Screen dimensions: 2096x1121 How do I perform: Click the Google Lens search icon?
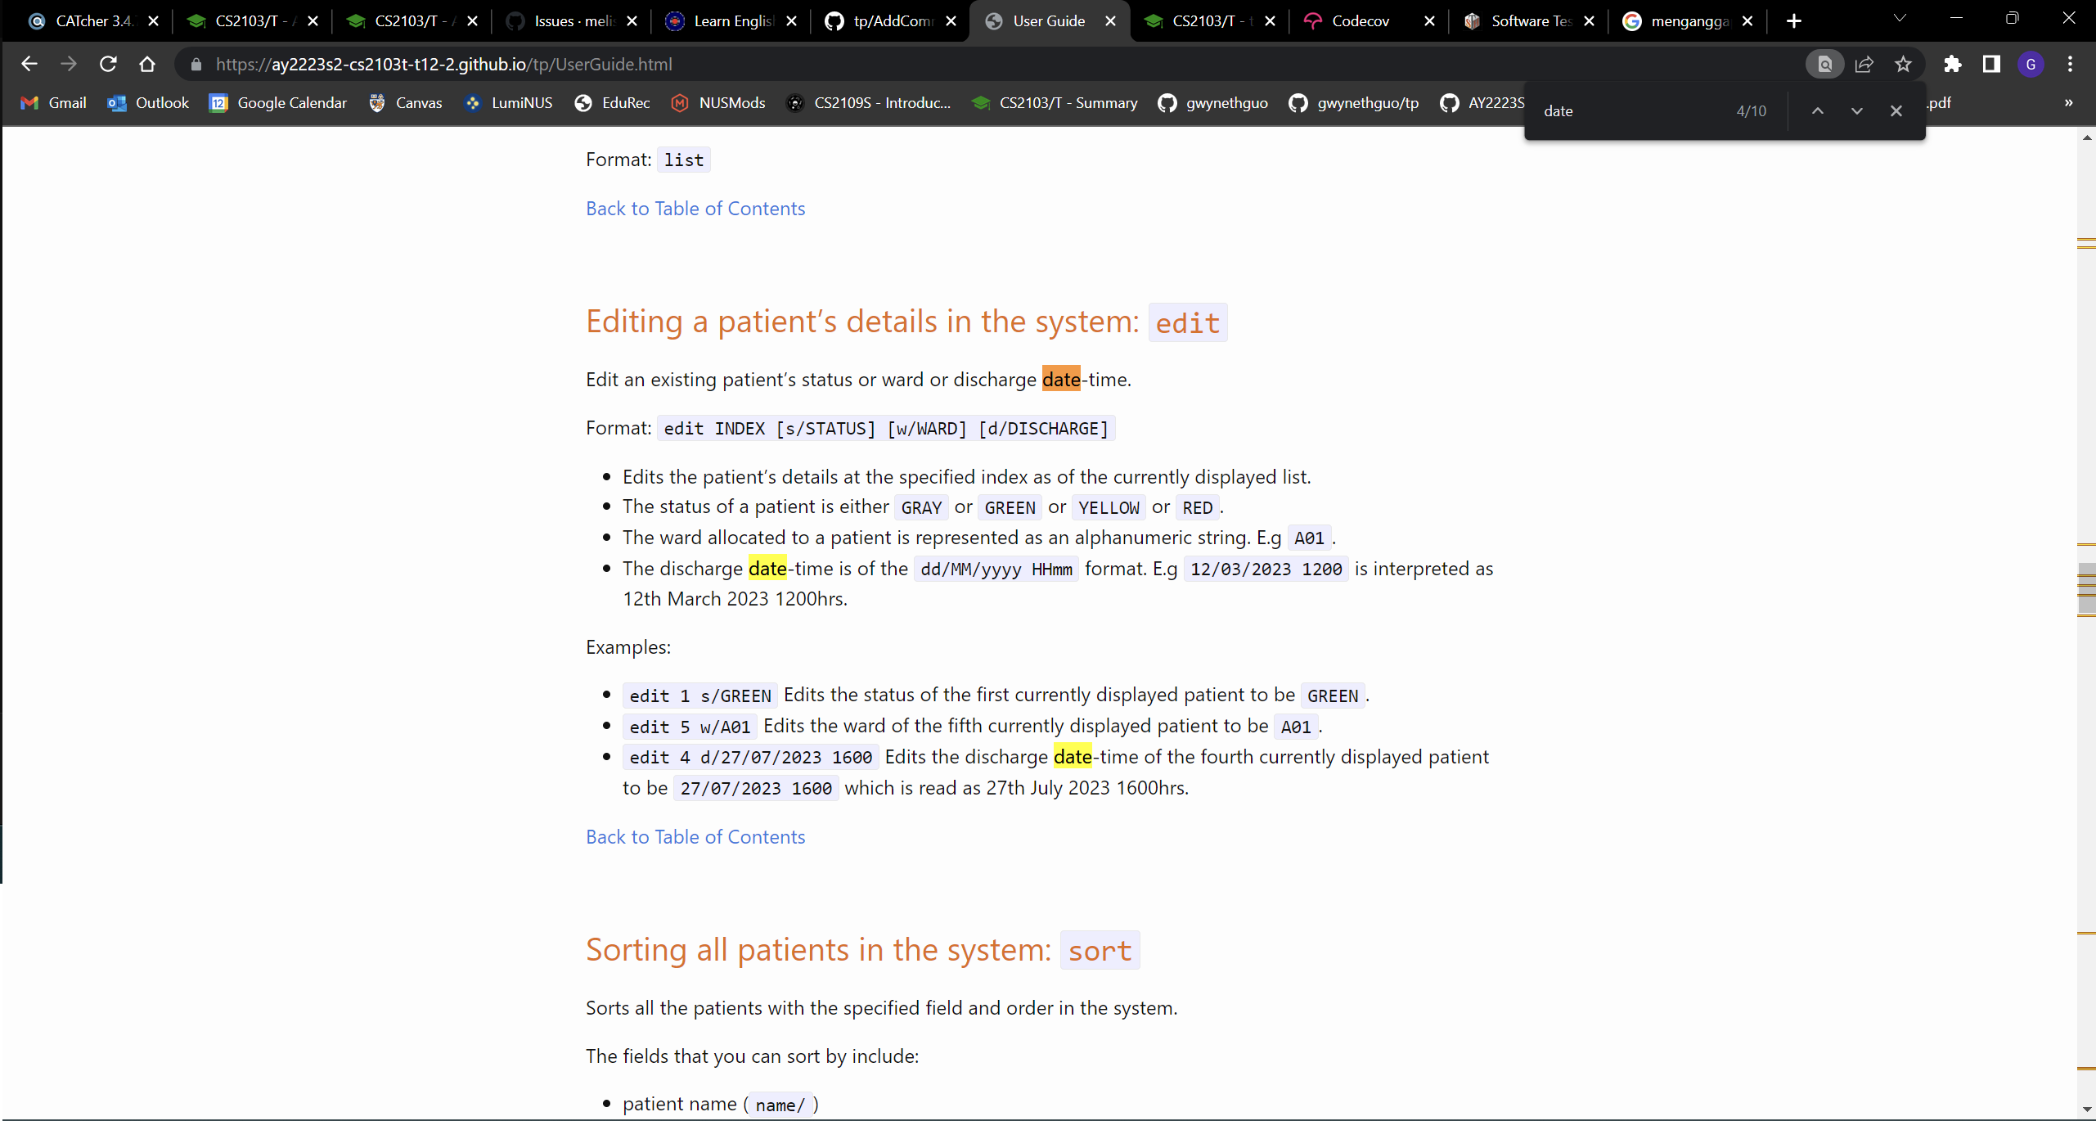coord(1824,64)
